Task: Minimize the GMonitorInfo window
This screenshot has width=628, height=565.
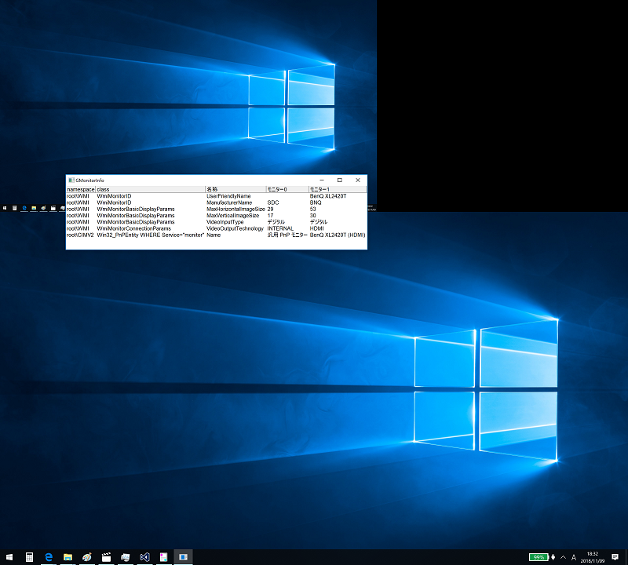Action: 322,180
